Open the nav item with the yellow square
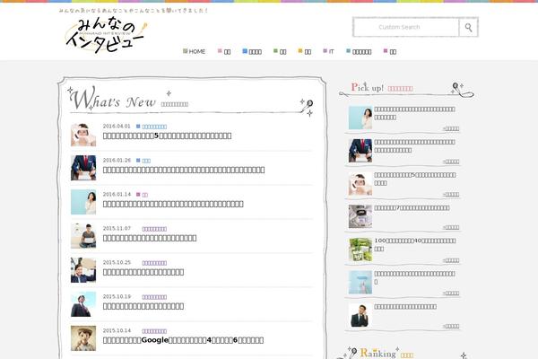Viewport: 538px width, 359px height. (x=305, y=51)
